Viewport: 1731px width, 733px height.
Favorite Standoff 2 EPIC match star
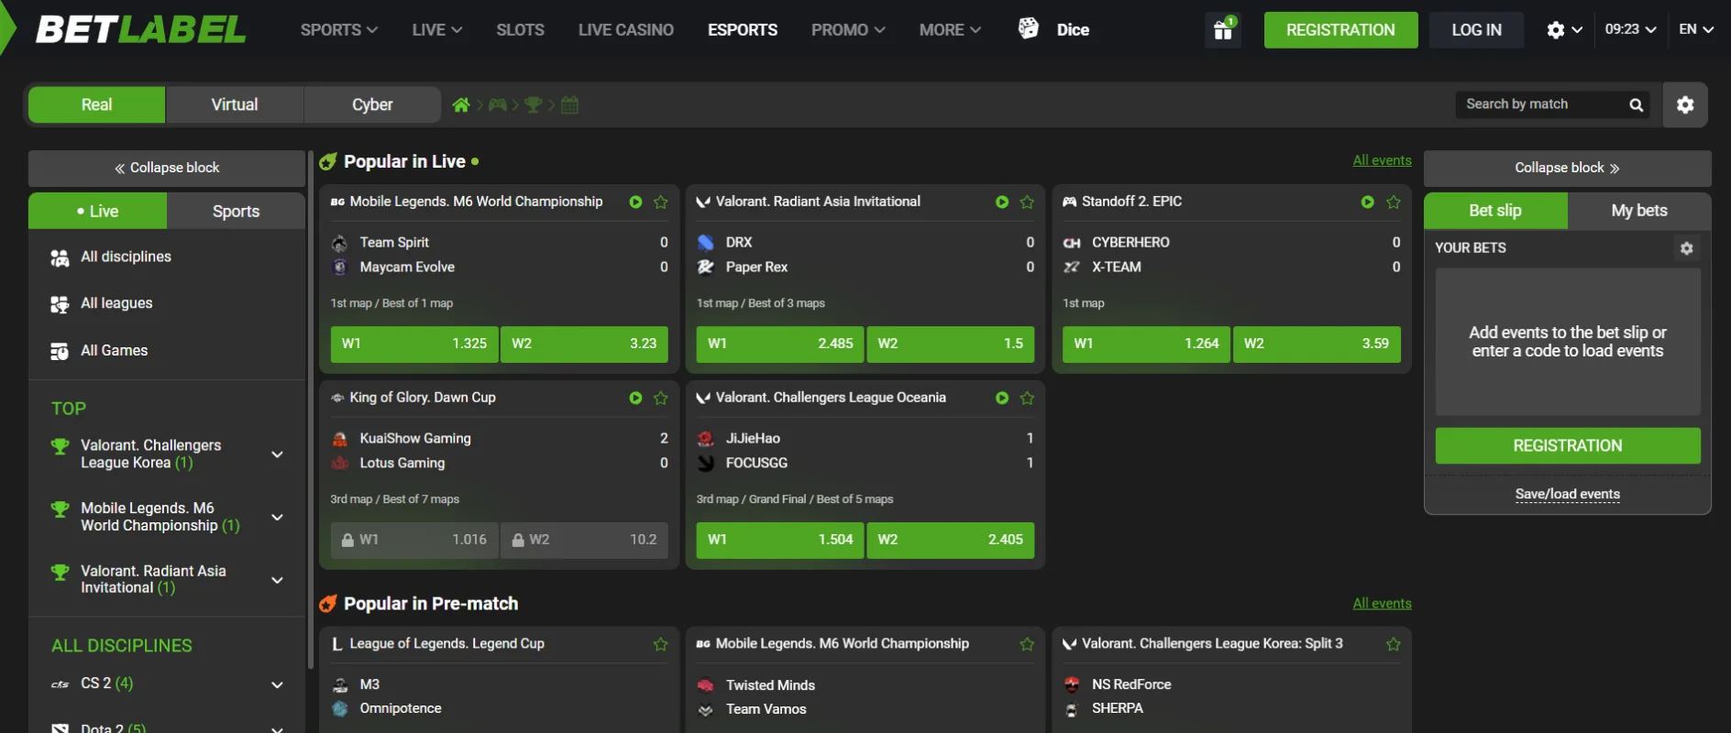(1394, 202)
